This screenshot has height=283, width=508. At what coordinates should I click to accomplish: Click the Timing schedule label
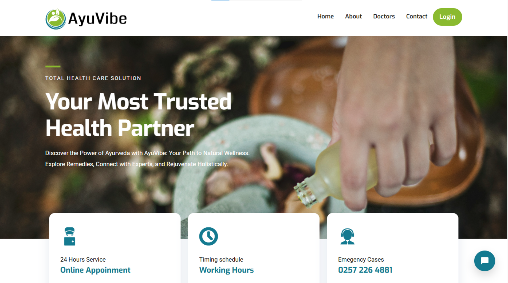coord(221,259)
